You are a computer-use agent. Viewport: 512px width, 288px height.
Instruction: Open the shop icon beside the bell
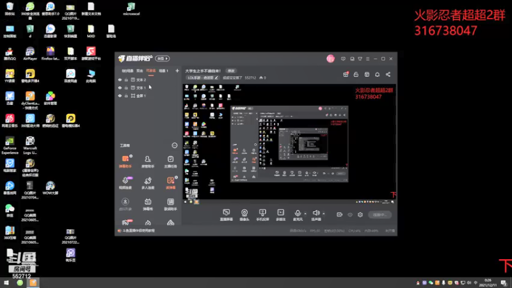click(367, 74)
